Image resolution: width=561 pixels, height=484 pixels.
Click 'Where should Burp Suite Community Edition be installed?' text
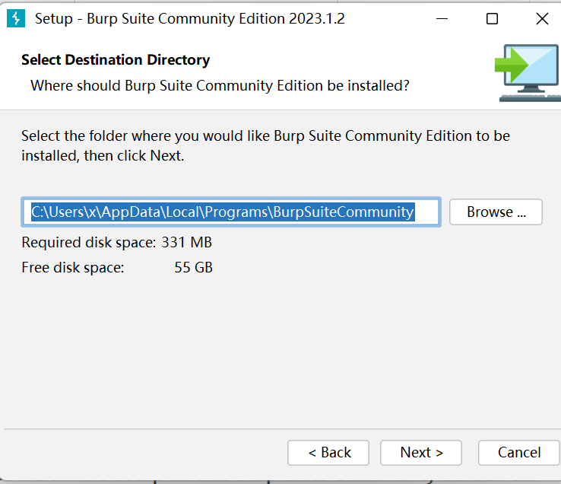pos(220,86)
